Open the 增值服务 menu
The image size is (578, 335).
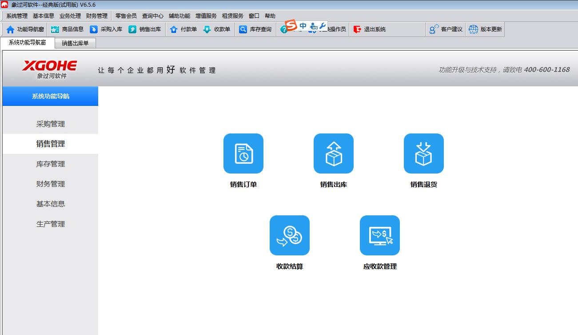pyautogui.click(x=206, y=16)
